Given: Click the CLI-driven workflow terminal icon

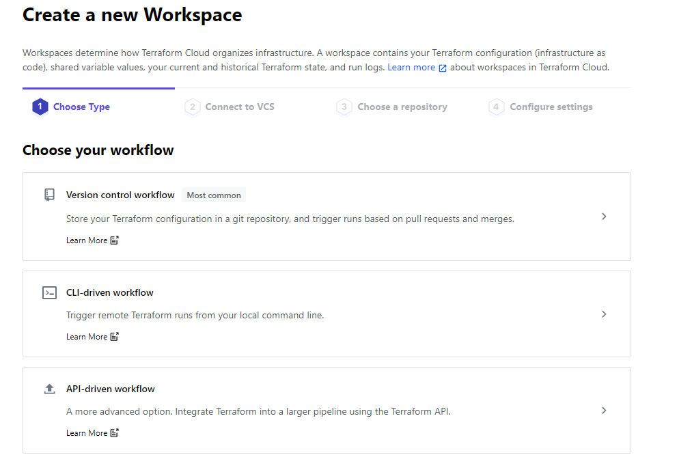Looking at the screenshot, I should pyautogui.click(x=49, y=293).
